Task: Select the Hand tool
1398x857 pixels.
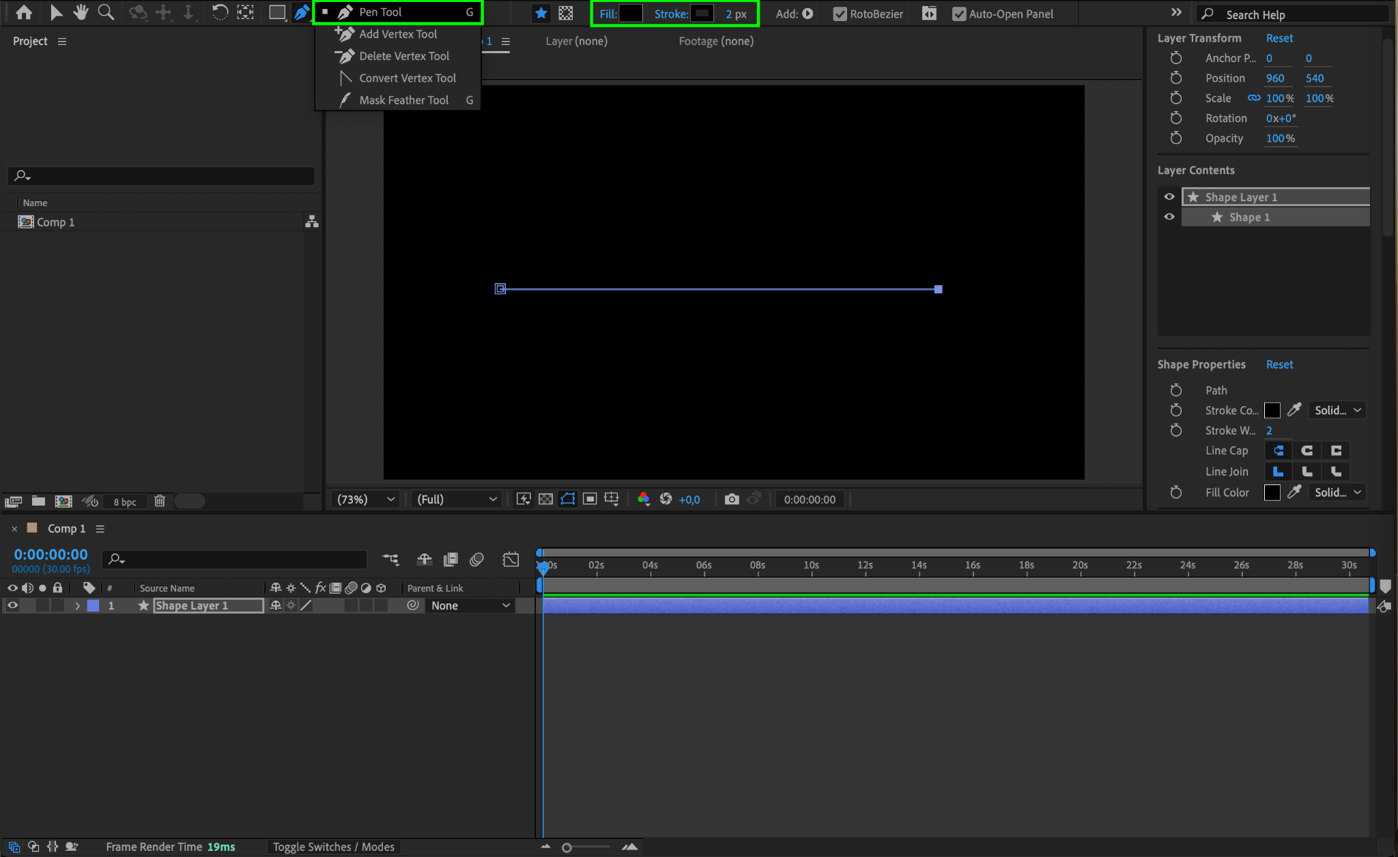Action: coord(81,12)
